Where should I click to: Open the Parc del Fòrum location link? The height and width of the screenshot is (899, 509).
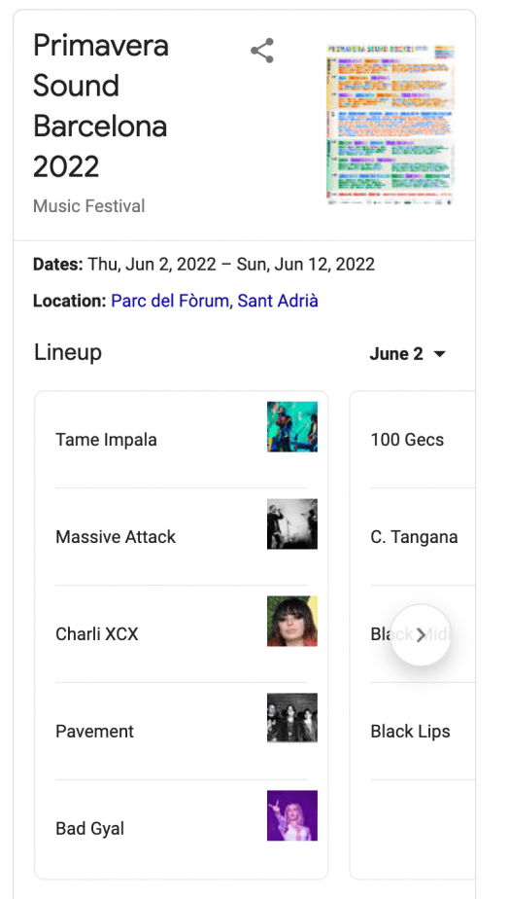point(169,301)
